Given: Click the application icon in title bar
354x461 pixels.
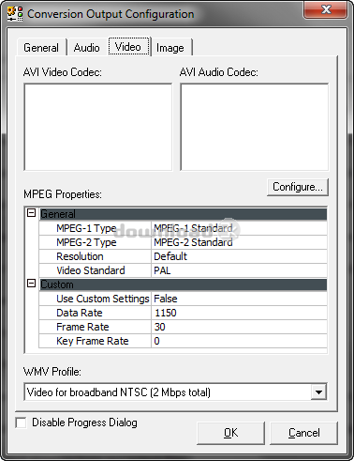Looking at the screenshot, I should pos(16,13).
